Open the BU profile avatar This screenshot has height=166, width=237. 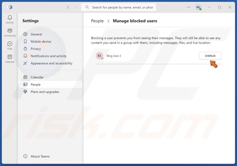[x=198, y=7]
